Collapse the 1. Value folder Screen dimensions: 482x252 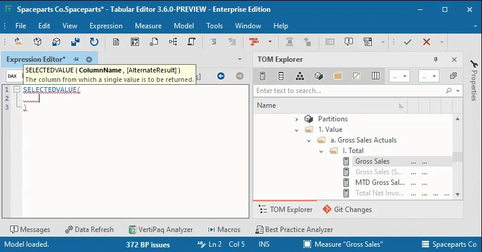[296, 130]
